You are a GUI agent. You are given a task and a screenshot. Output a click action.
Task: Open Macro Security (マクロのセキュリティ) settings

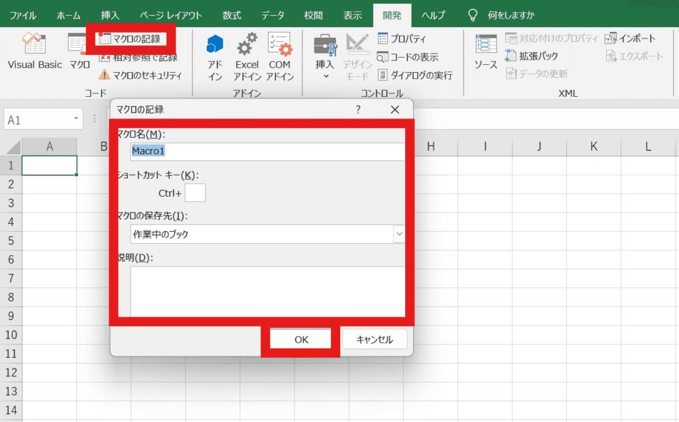click(140, 76)
